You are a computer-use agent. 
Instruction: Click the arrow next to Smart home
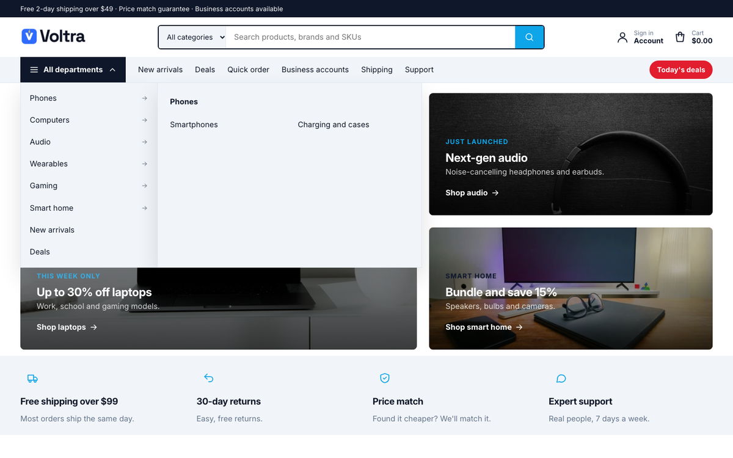click(x=144, y=208)
